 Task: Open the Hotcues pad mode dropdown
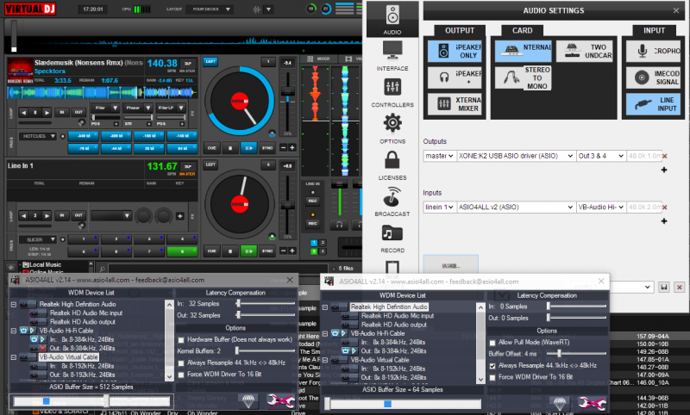[37, 136]
